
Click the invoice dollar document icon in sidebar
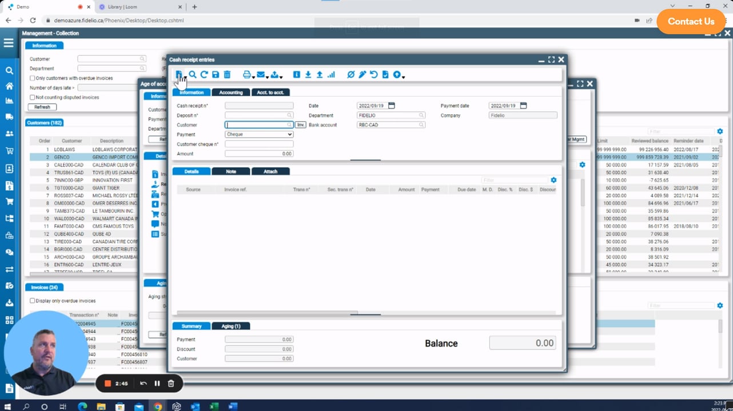pyautogui.click(x=9, y=186)
